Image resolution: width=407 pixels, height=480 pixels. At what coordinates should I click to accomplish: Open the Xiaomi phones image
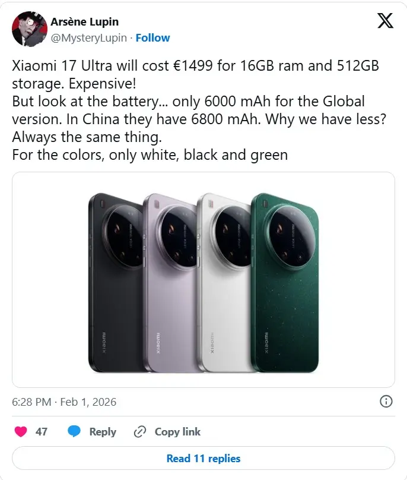click(203, 280)
